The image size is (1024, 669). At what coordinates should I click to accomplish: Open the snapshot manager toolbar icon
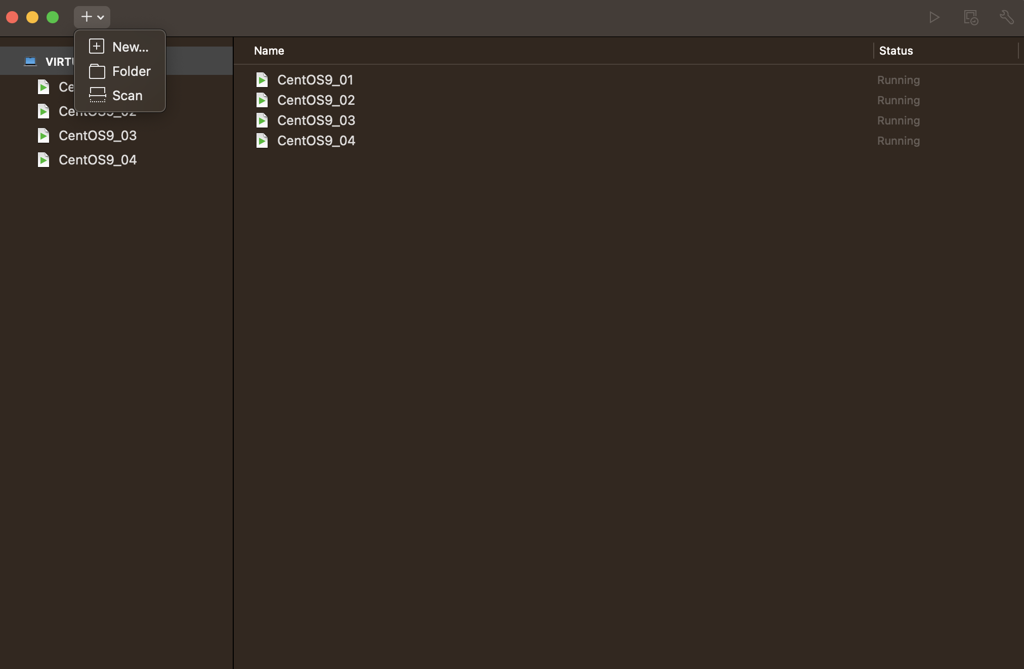(x=970, y=18)
